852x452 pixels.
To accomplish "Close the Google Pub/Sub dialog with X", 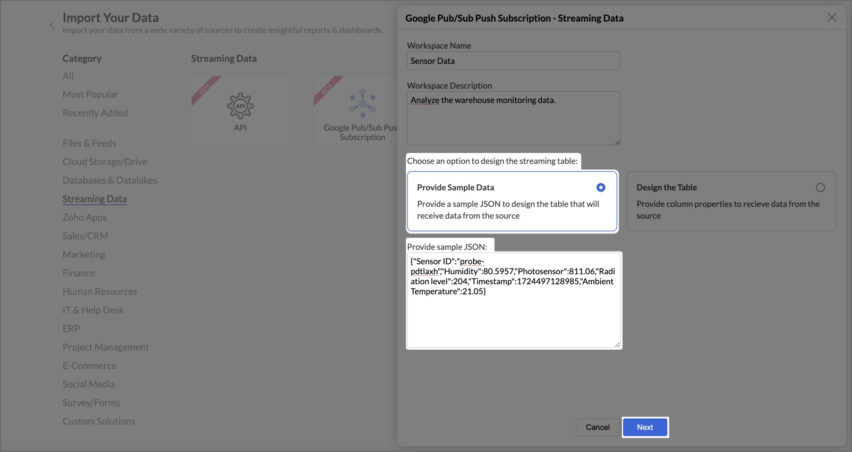I will pos(831,18).
